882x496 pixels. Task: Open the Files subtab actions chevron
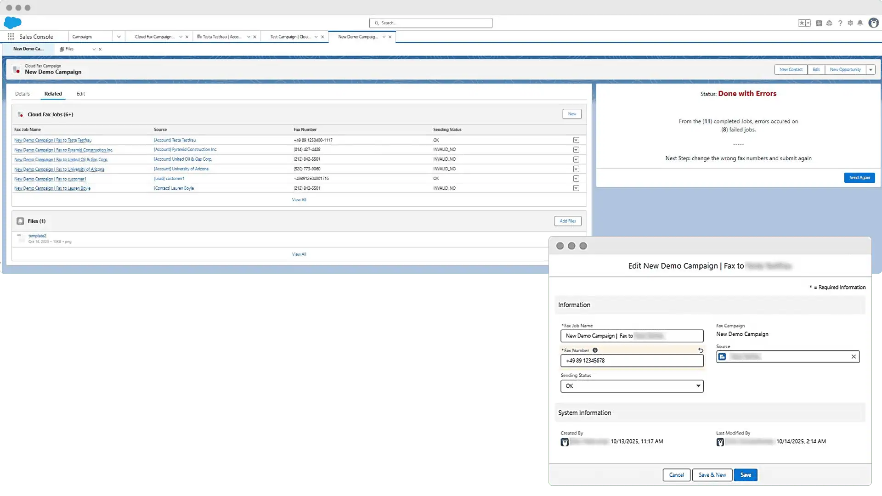tap(94, 49)
